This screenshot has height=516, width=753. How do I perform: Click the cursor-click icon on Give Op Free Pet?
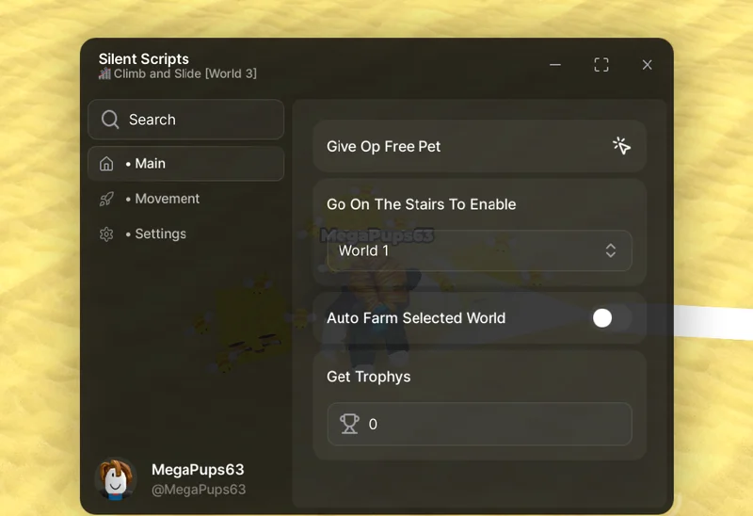pyautogui.click(x=621, y=146)
